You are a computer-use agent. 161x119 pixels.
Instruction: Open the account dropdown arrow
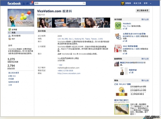tap(151, 4)
